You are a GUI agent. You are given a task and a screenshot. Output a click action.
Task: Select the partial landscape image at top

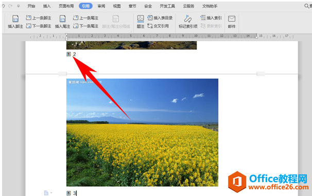131,45
